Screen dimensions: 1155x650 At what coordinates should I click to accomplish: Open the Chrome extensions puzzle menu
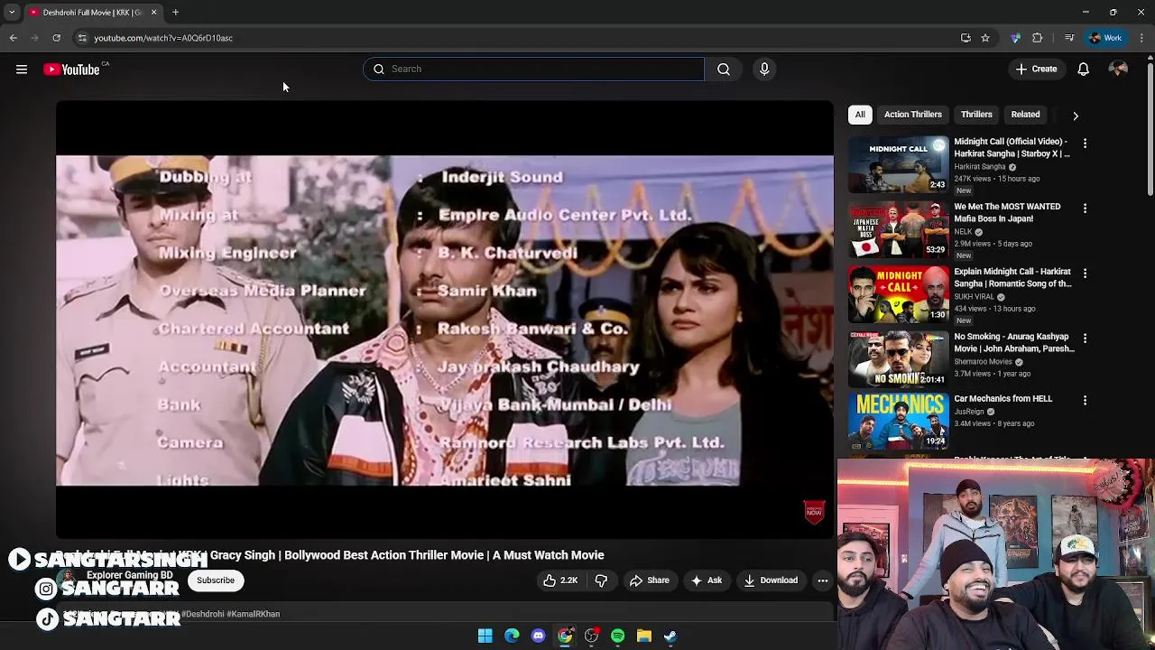click(x=1037, y=38)
